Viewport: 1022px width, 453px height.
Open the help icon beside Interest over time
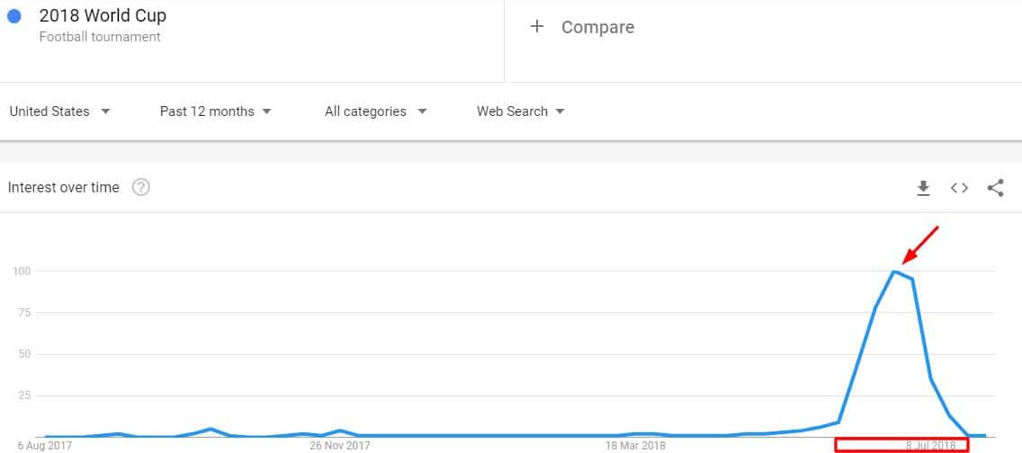[x=140, y=188]
